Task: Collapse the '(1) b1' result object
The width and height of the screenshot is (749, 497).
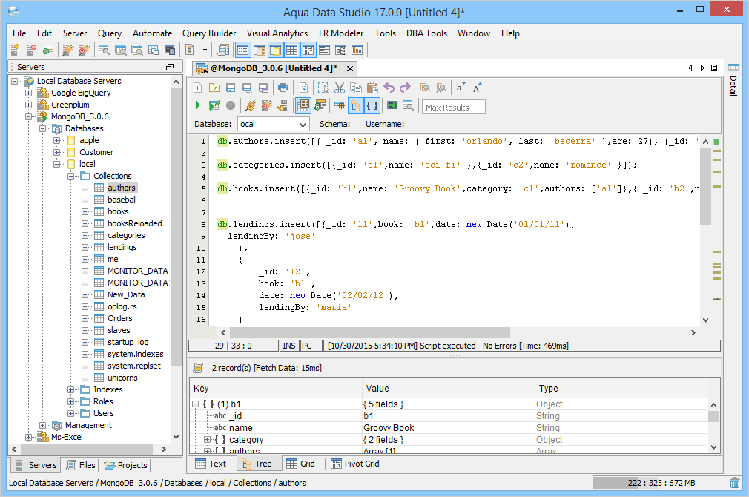Action: point(195,404)
